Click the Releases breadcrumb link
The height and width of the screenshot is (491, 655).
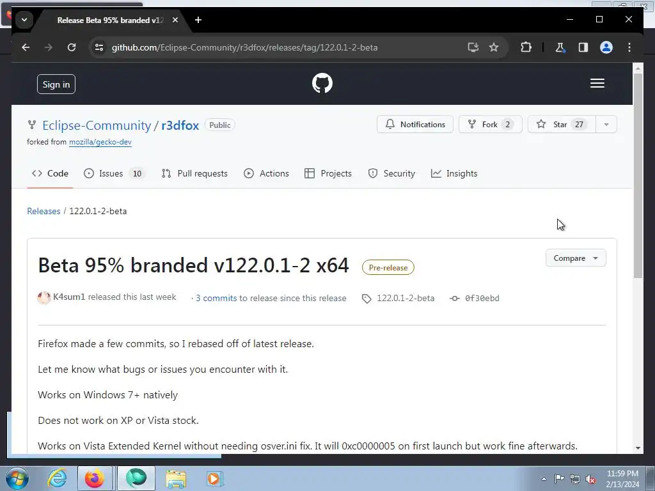(x=43, y=211)
